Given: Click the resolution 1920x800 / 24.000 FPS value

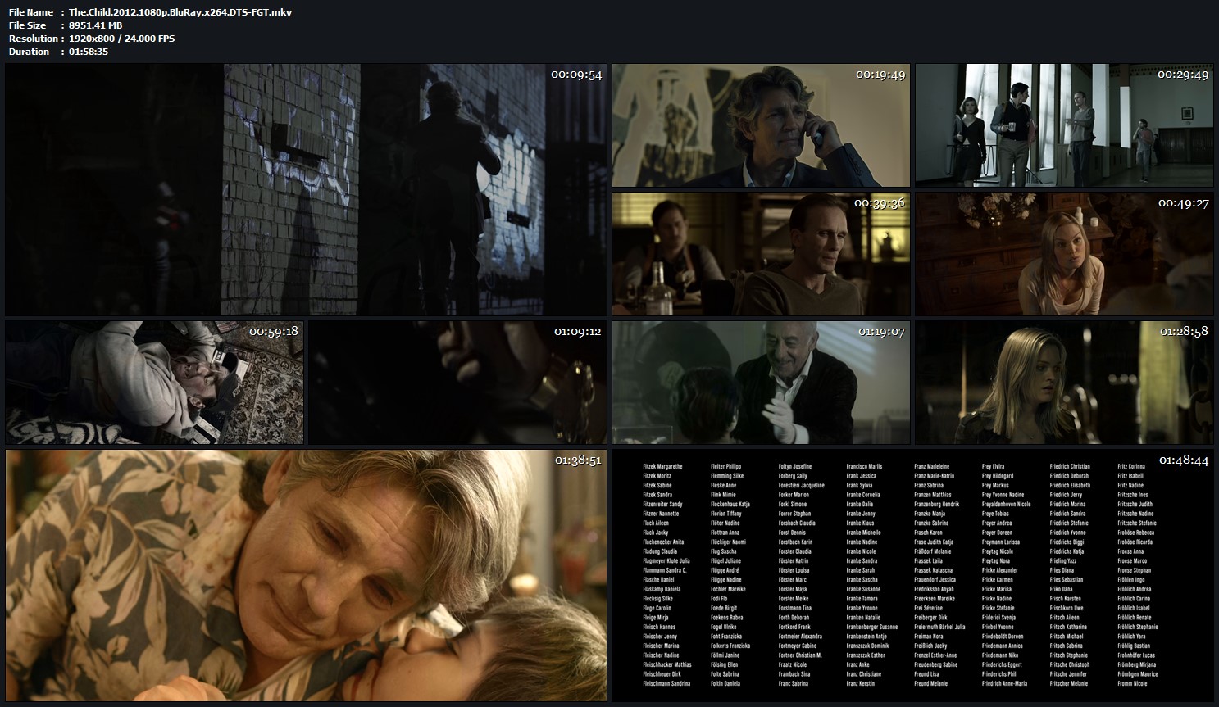Looking at the screenshot, I should tap(121, 39).
